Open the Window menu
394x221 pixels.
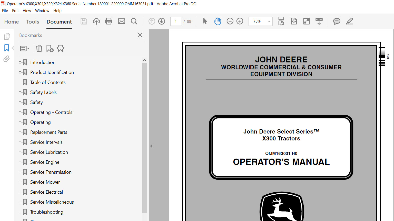click(x=42, y=11)
